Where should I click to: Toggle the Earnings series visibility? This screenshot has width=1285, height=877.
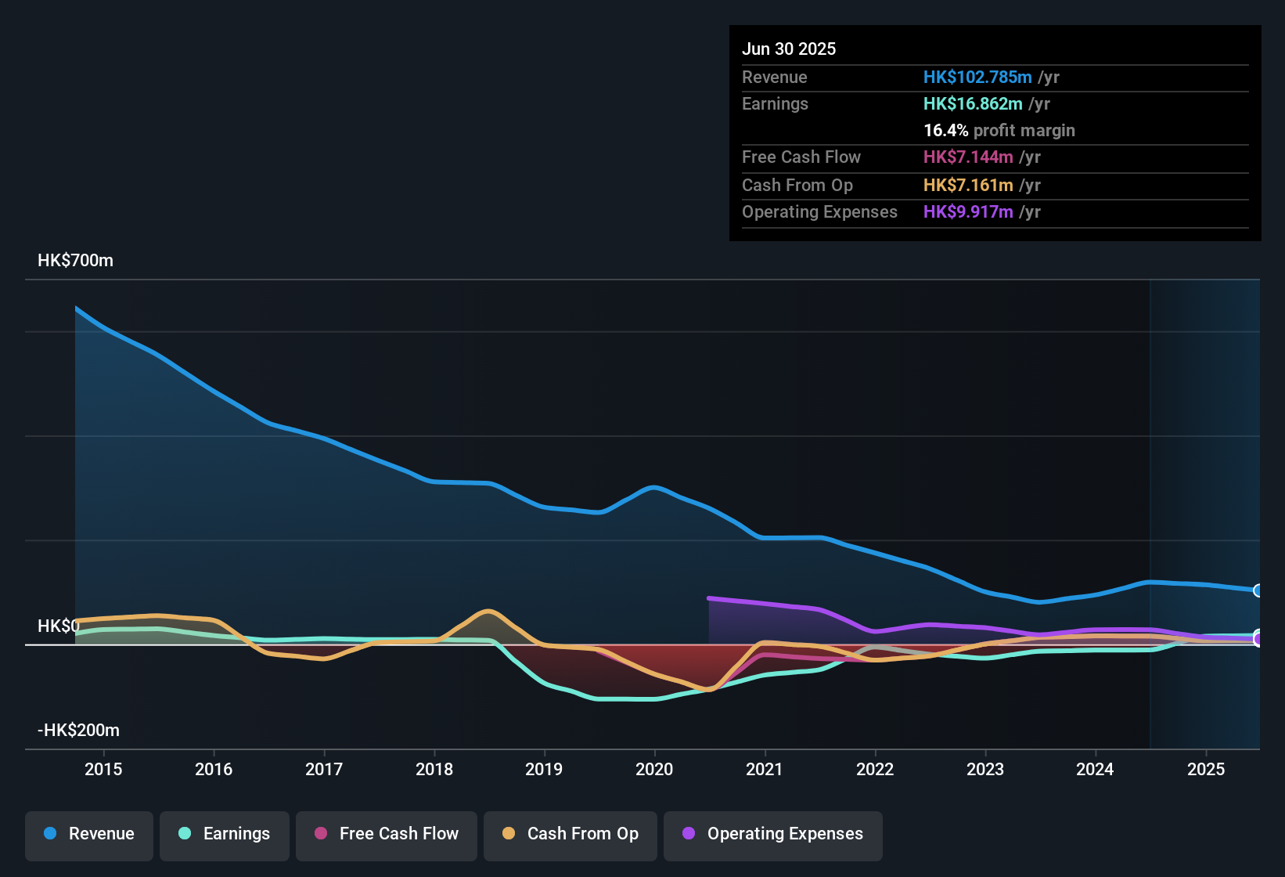[225, 835]
